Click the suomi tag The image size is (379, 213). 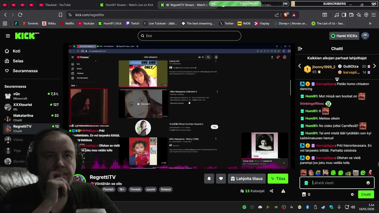click(151, 189)
